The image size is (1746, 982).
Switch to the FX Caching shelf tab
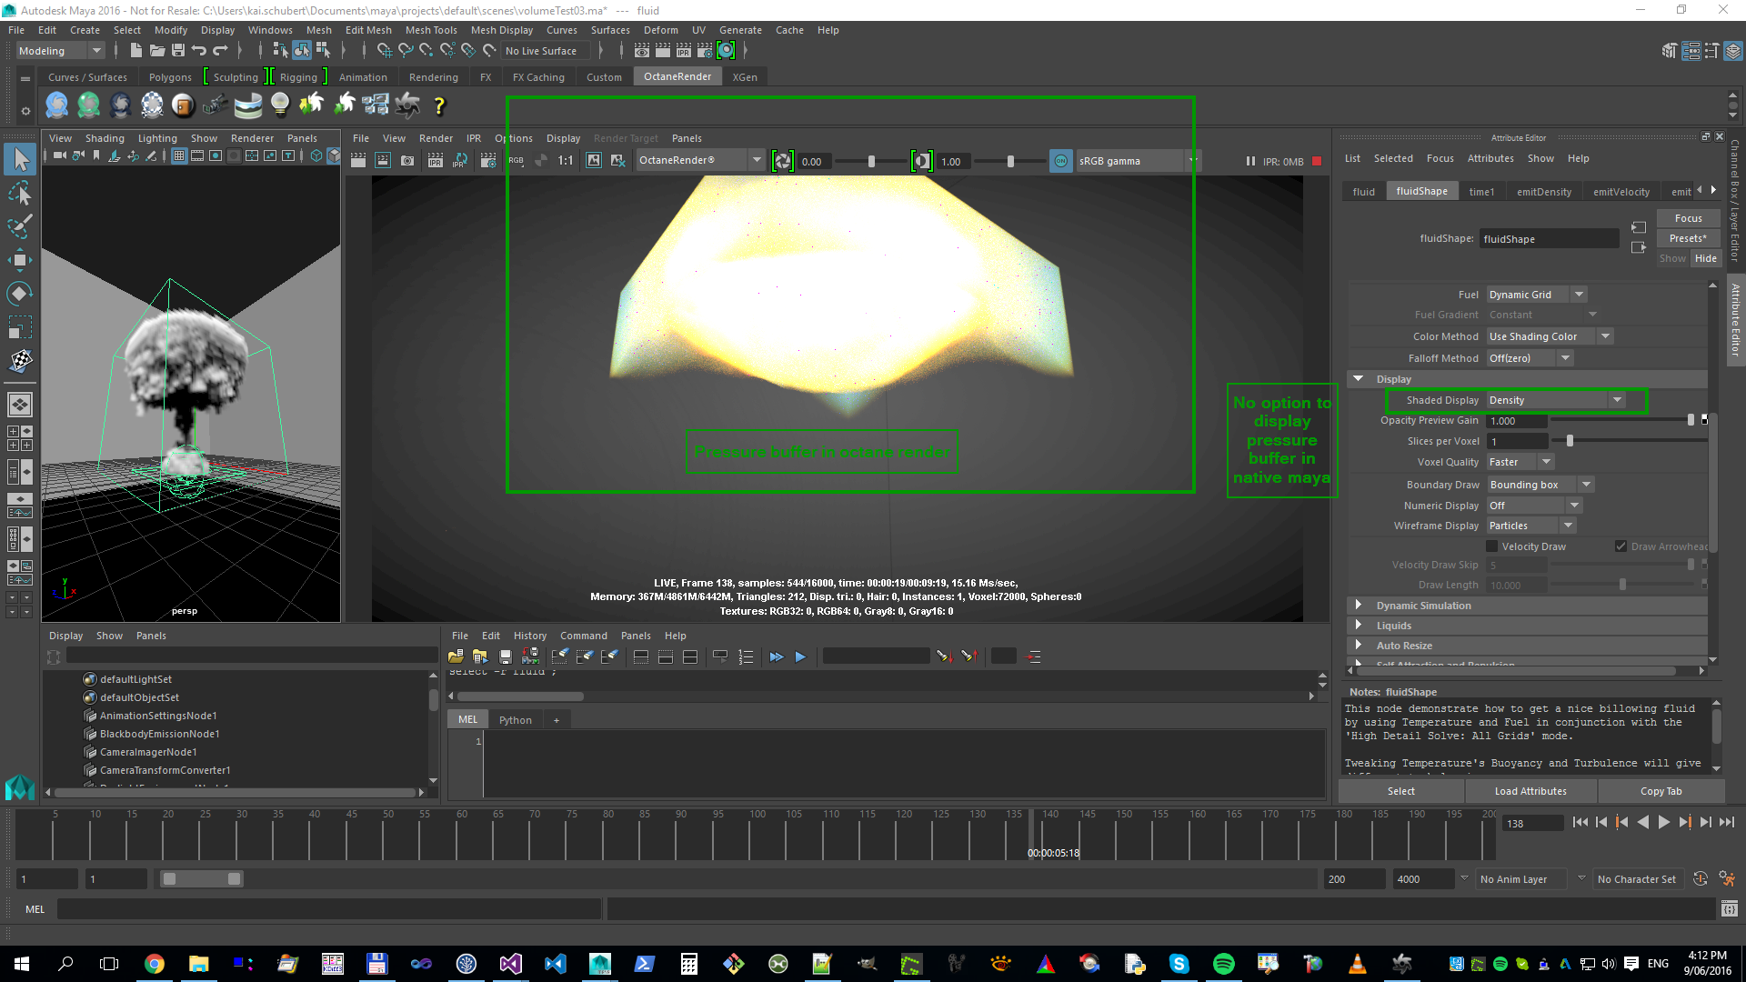tap(538, 77)
